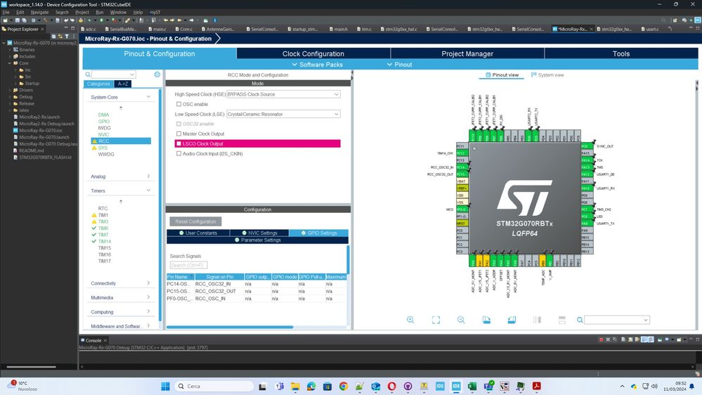
Task: Open Opera browser from the taskbar
Action: coord(391,386)
